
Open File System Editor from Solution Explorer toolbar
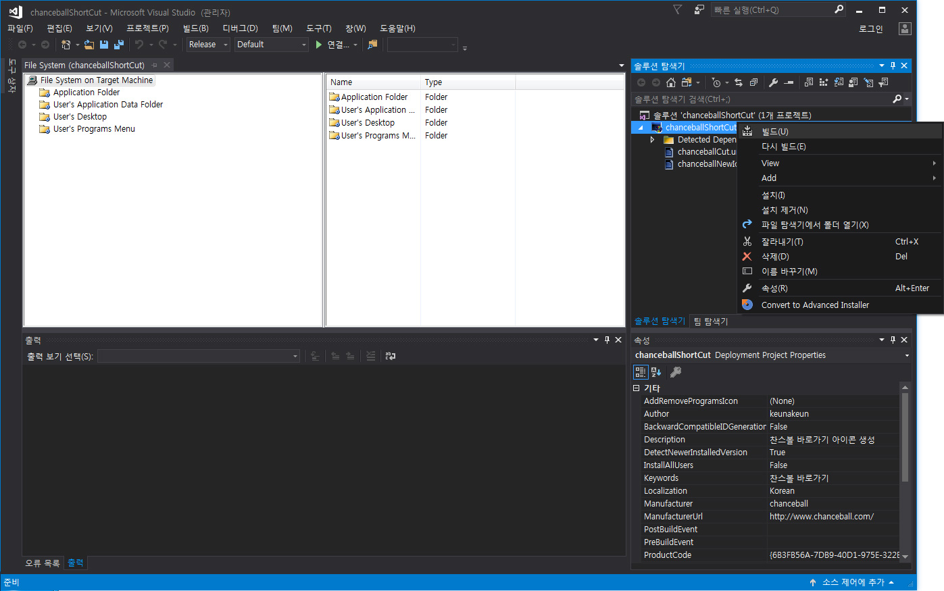pos(809,82)
